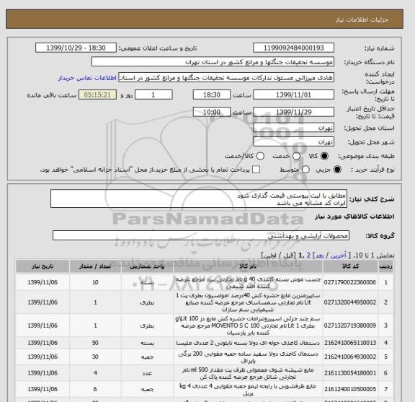Open the بعد (next) page link
415x402 pixels.
pyautogui.click(x=319, y=255)
